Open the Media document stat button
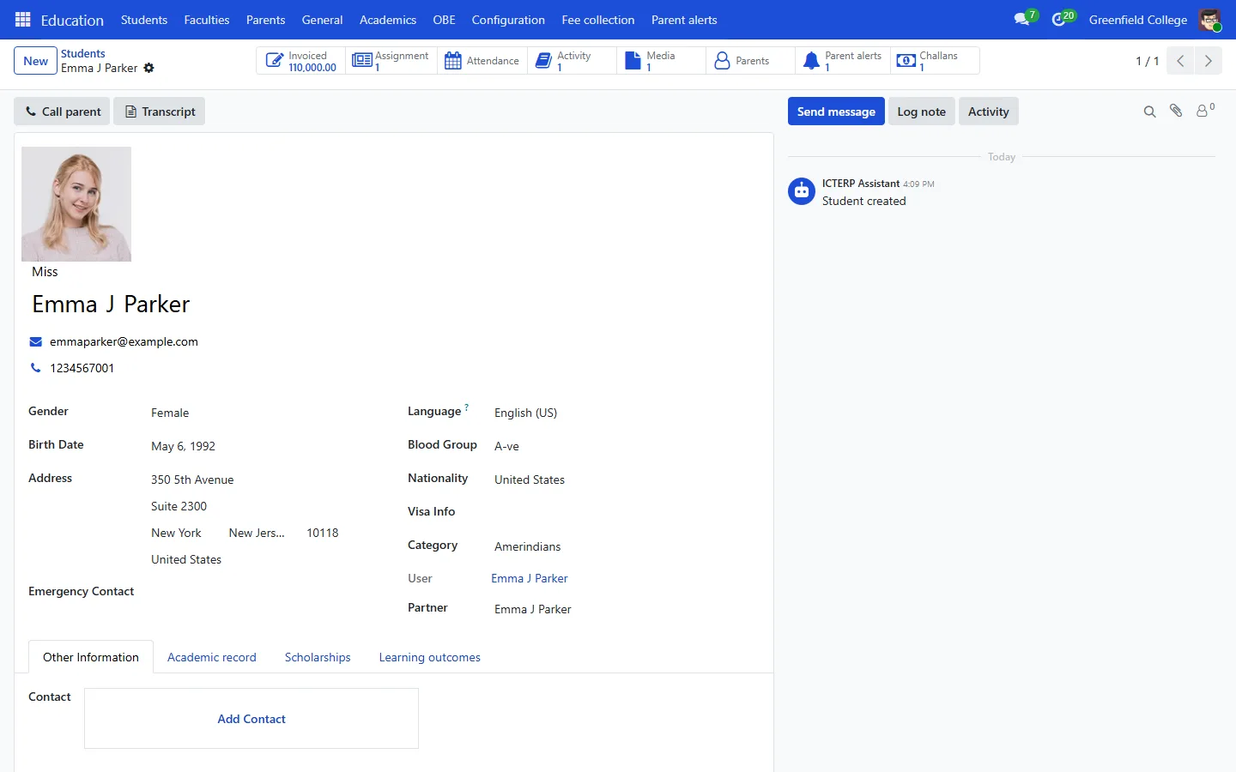The image size is (1236, 772). pyautogui.click(x=661, y=61)
